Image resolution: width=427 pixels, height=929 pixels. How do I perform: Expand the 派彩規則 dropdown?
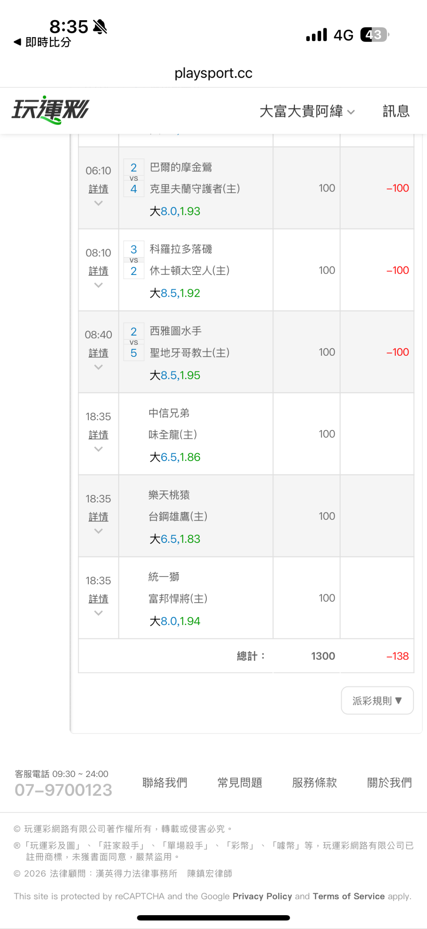(x=377, y=701)
